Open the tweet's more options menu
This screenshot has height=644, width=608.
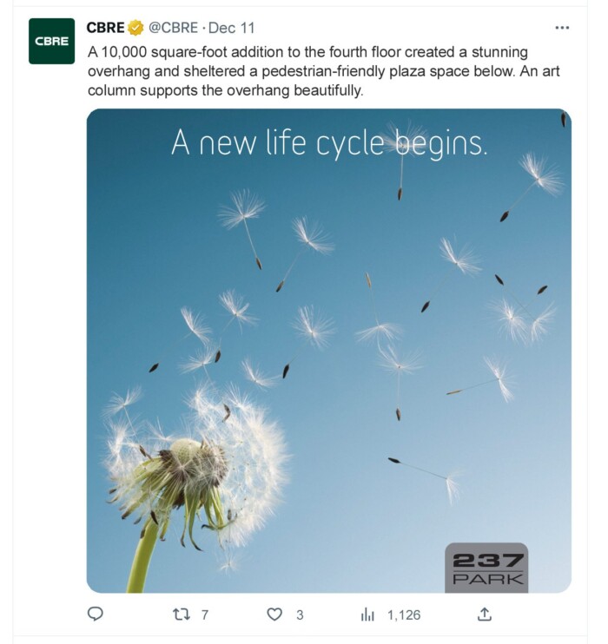click(562, 28)
